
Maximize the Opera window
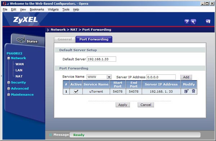click(207, 4)
